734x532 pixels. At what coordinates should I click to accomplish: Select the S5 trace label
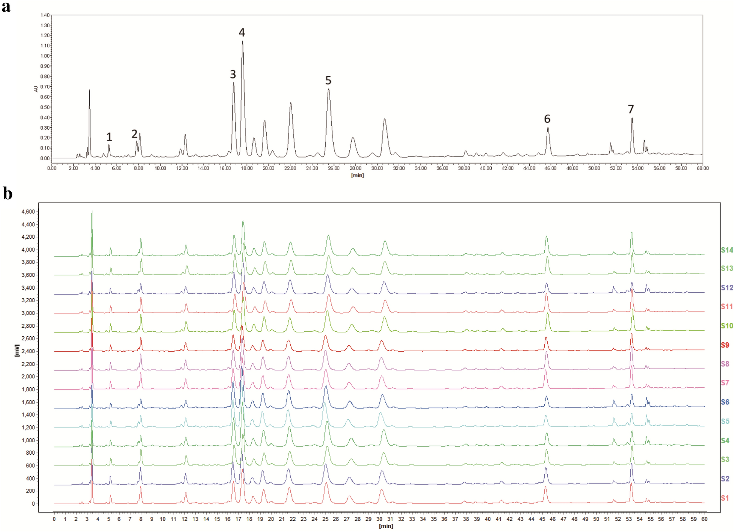[725, 421]
